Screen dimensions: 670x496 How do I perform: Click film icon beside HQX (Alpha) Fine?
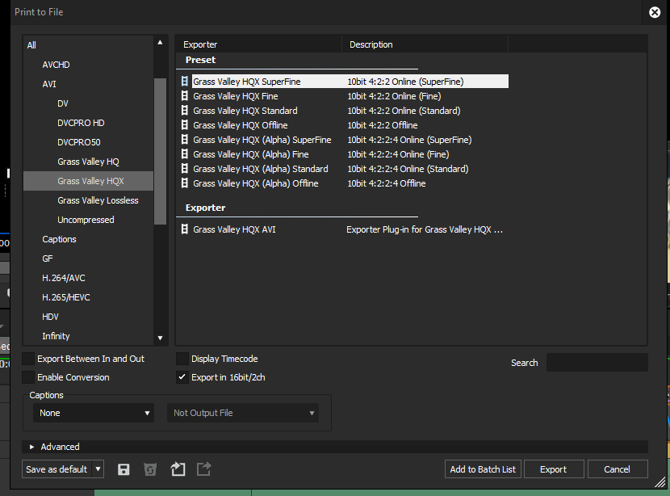click(185, 154)
